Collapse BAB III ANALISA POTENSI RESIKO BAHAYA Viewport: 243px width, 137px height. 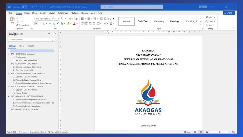(9, 74)
